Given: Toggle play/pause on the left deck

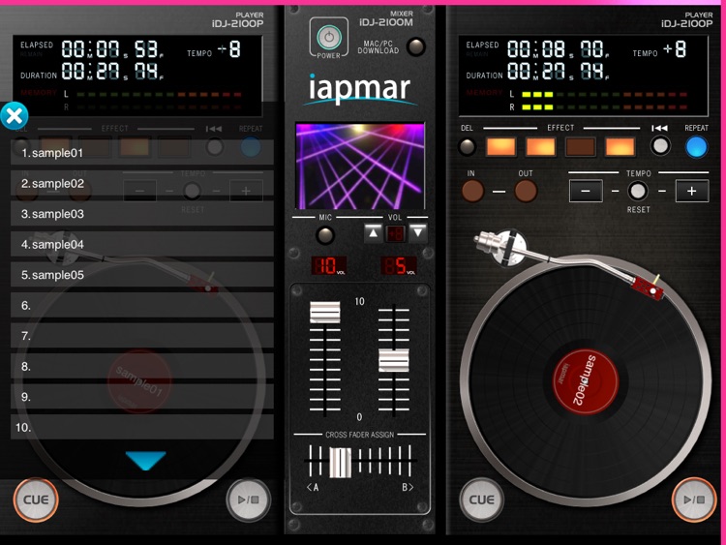Looking at the screenshot, I should pyautogui.click(x=248, y=500).
